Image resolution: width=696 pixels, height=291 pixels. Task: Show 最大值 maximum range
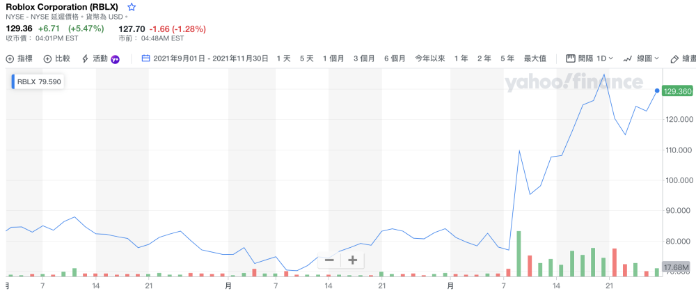pyautogui.click(x=535, y=58)
